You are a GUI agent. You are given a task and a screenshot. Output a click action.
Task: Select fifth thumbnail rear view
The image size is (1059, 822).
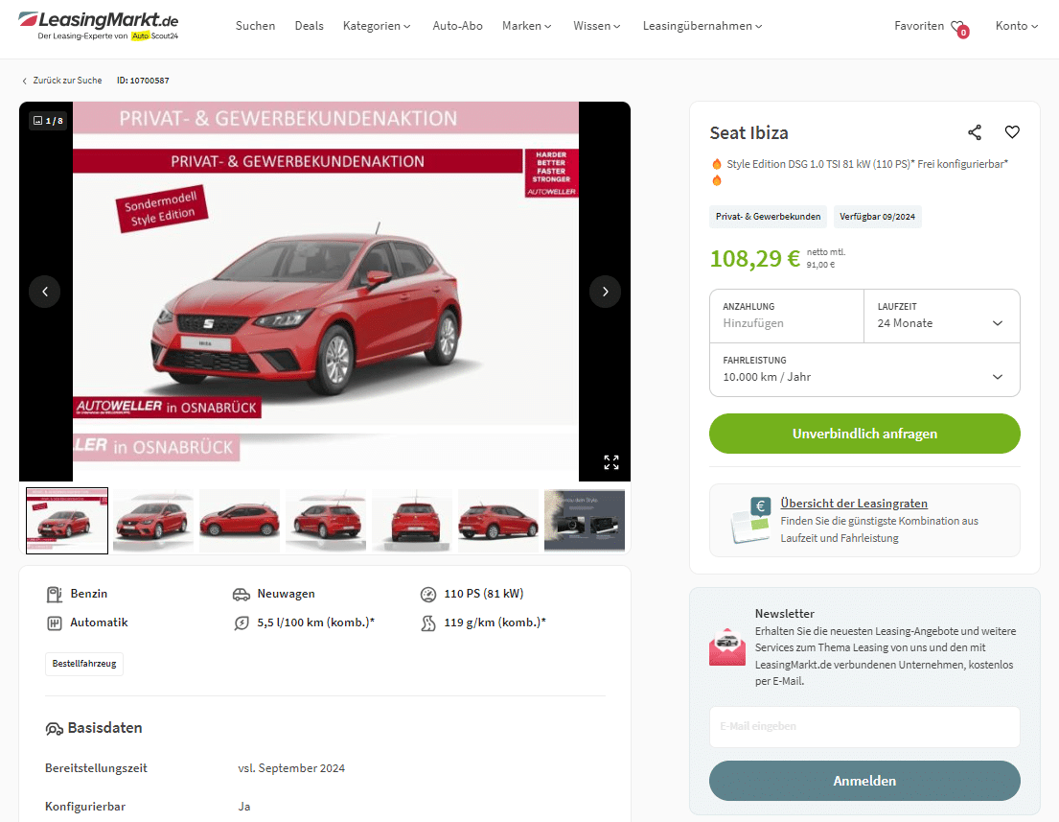coord(412,521)
